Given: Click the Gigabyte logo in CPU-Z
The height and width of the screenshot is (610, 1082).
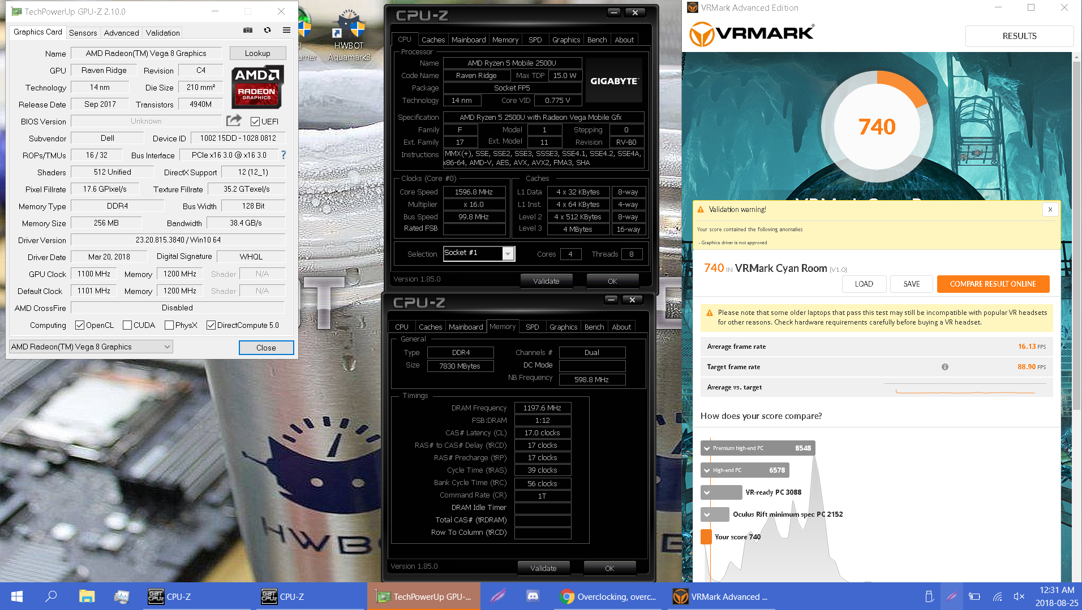Looking at the screenshot, I should tap(614, 81).
